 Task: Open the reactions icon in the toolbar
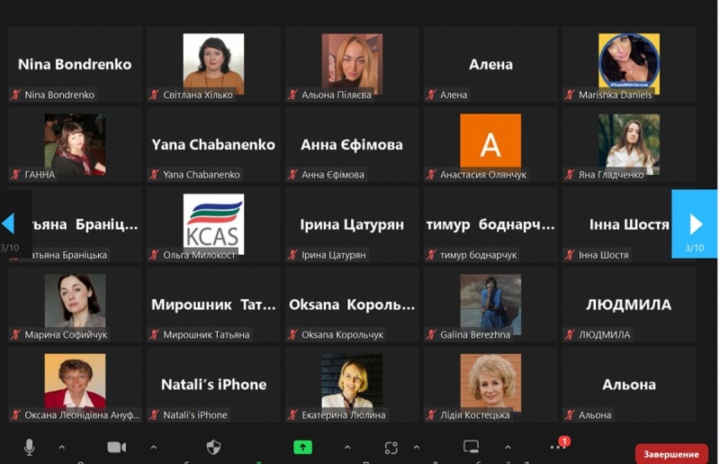click(391, 447)
